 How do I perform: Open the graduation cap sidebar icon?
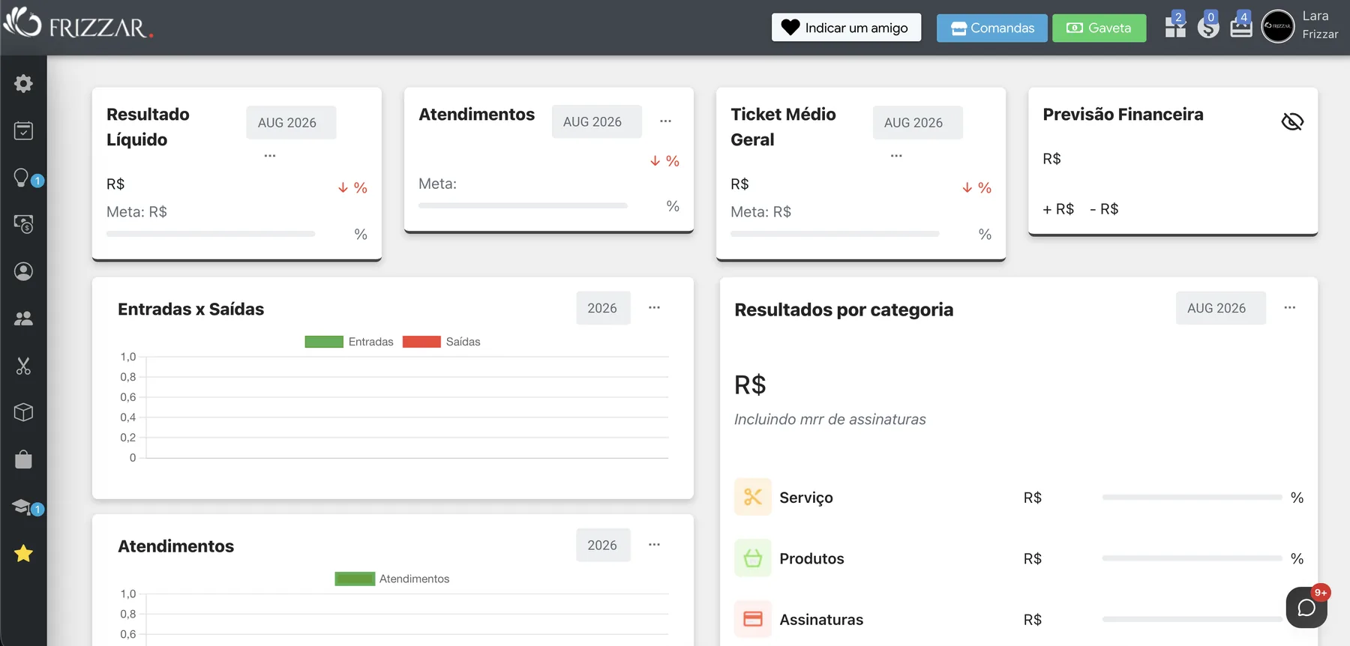point(22,507)
